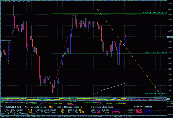173x118 pixels.
Task: Click the '4 Apr 04:00' time axis label
Action: [128, 117]
